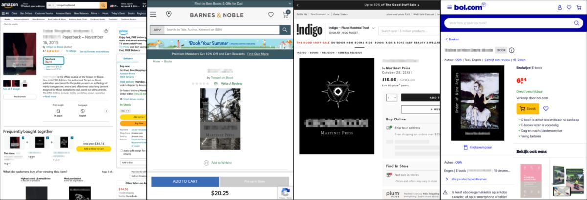Image resolution: width=587 pixels, height=200 pixels.
Task: Open Indigo THE GOOD STUFF SALE menu
Action: coord(313,43)
